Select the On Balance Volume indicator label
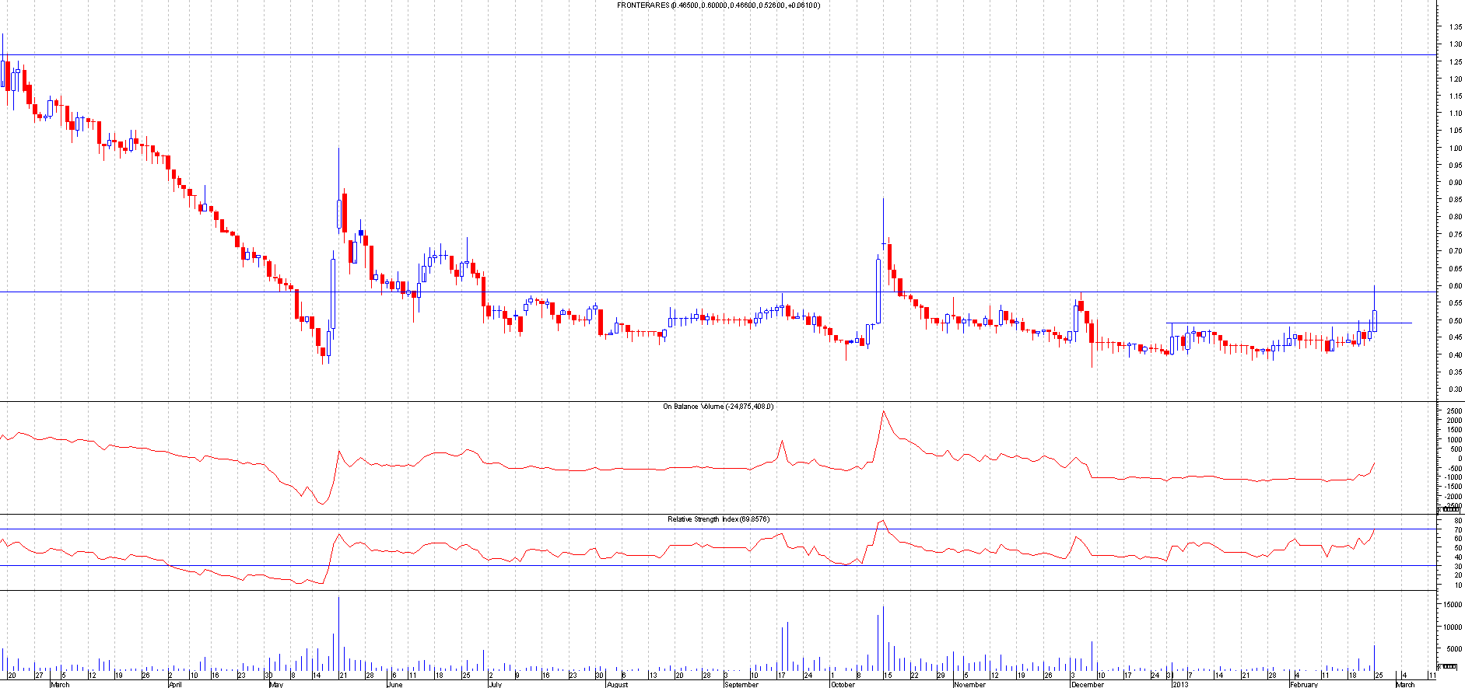This screenshot has width=1465, height=688. click(x=717, y=407)
